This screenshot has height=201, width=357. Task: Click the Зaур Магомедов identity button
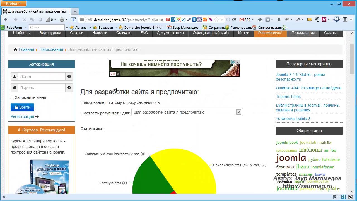pos(183,27)
